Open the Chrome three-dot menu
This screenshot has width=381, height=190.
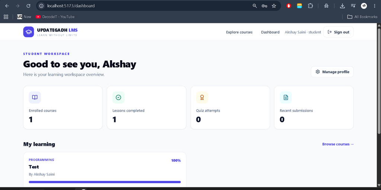(x=374, y=6)
